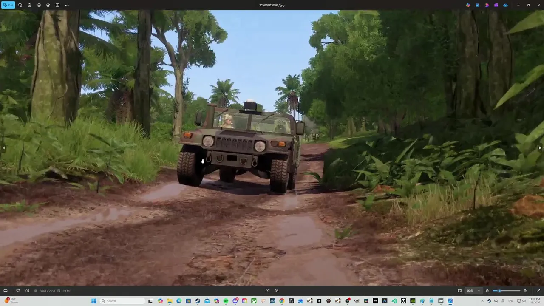This screenshot has width=544, height=306.
Task: Click the taskbar Search box
Action: pyautogui.click(x=122, y=301)
